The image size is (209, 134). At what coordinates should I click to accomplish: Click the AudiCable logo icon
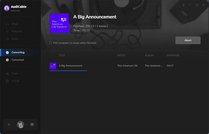coord(7,8)
